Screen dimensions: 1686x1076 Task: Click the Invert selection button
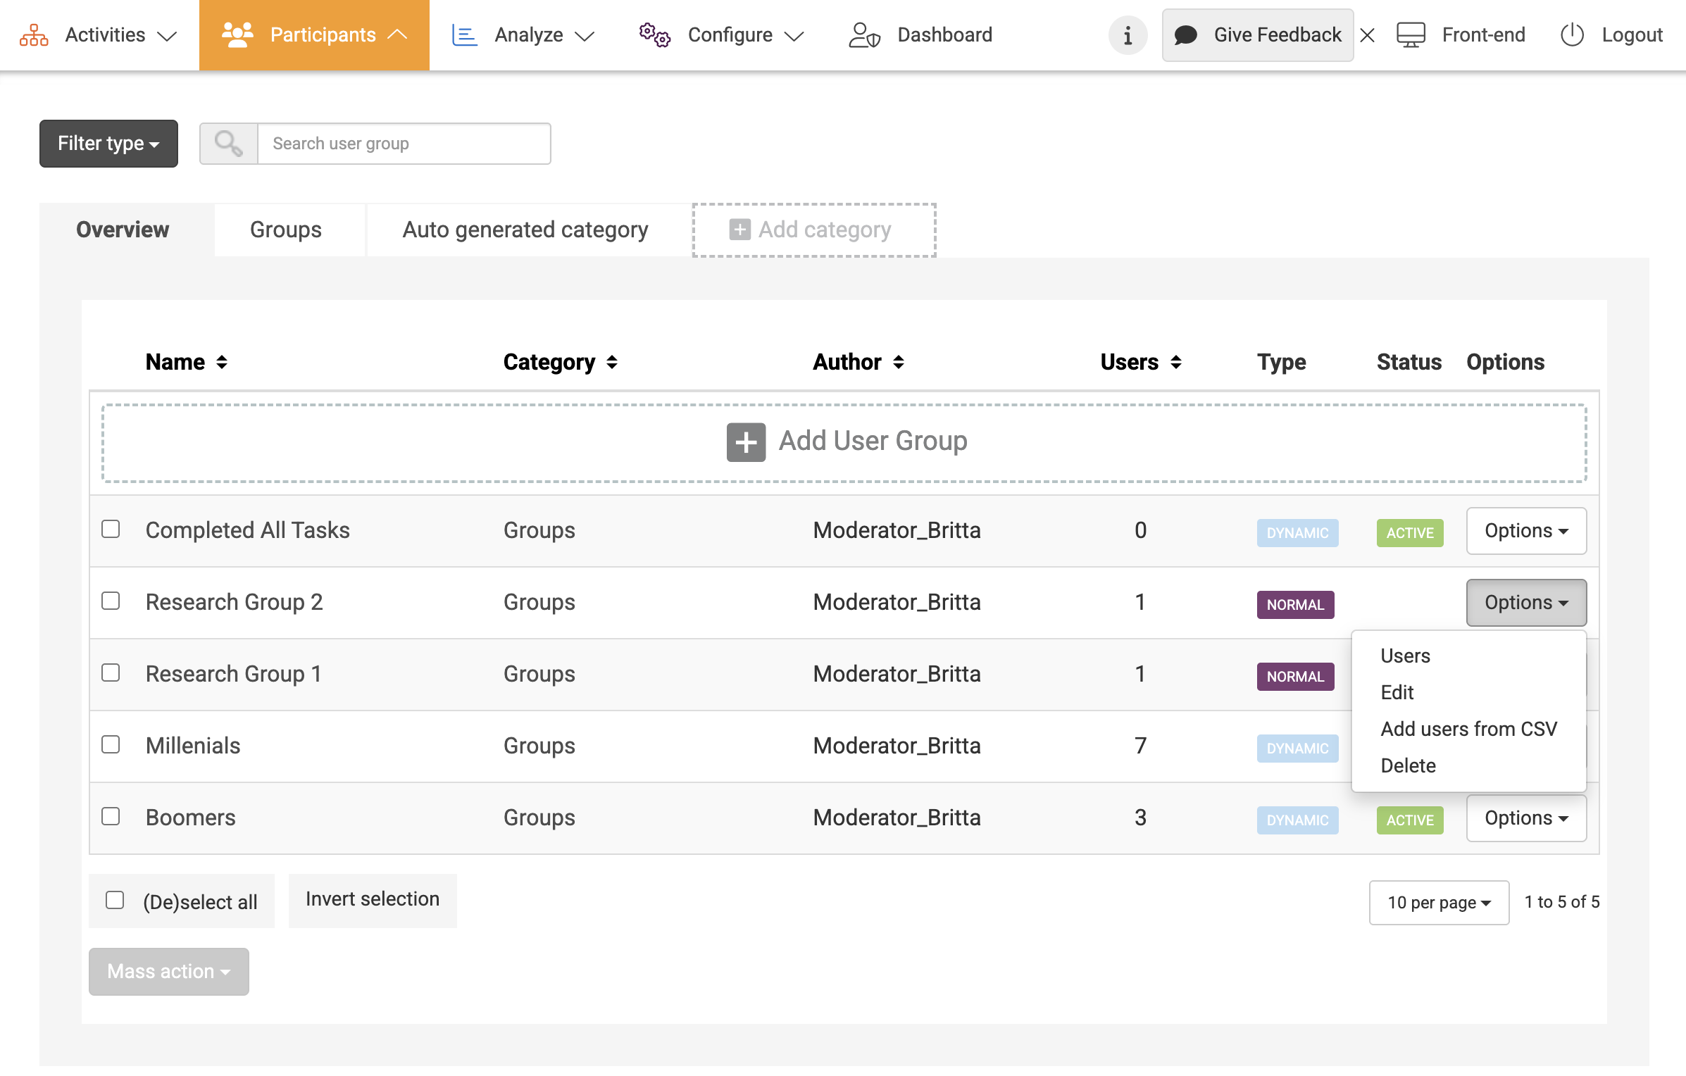click(373, 899)
